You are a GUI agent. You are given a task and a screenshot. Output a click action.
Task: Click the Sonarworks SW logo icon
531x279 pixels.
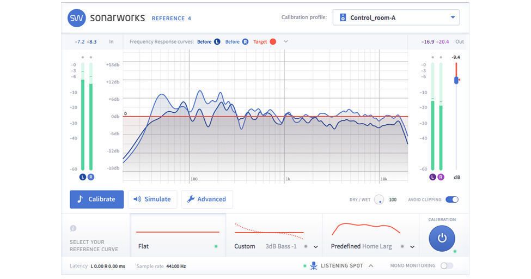[77, 18]
